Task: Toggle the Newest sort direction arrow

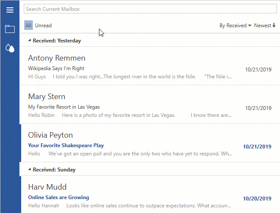Action: [274, 26]
